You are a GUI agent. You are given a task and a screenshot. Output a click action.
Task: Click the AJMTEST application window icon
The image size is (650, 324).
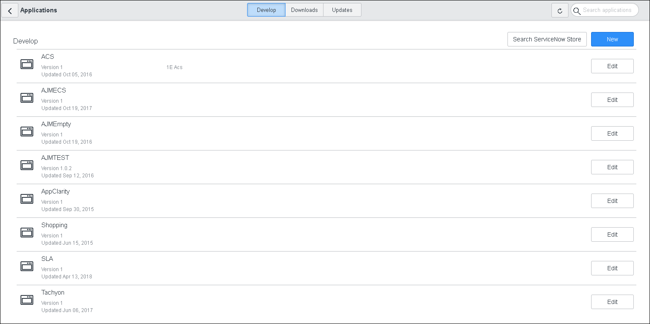27,165
